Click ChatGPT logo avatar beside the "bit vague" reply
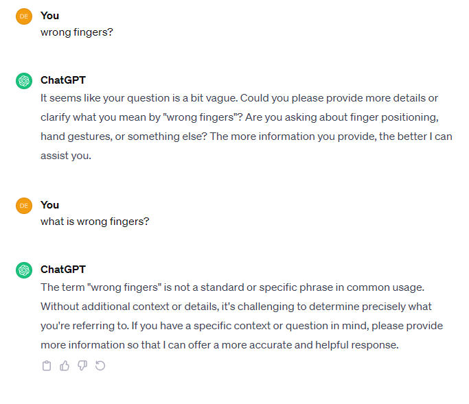Image resolution: width=469 pixels, height=404 pixels. pyautogui.click(x=24, y=81)
